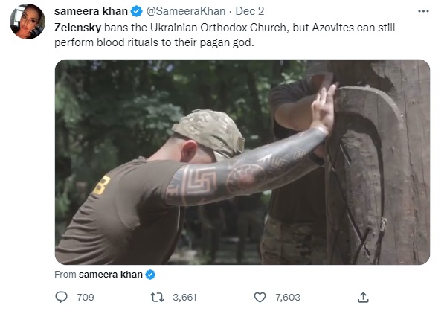Open the @SameeraKhan handle link

click(186, 11)
